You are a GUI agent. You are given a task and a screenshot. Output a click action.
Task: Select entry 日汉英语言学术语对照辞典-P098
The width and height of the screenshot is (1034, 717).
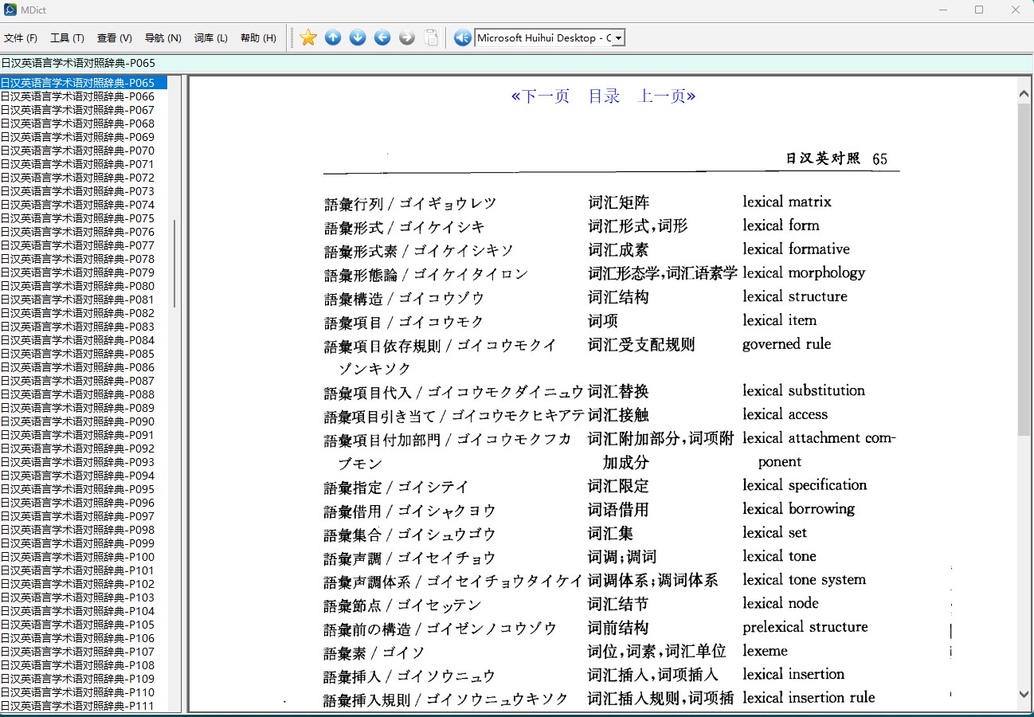pyautogui.click(x=83, y=530)
